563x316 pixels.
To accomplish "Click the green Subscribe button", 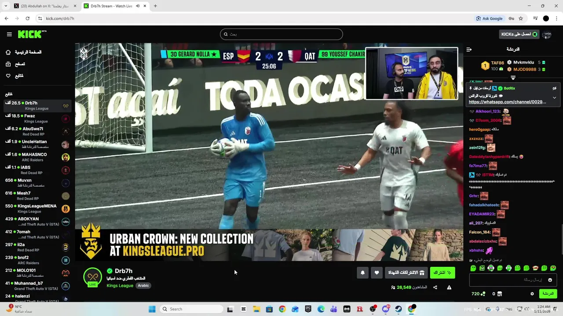I will tap(442, 273).
